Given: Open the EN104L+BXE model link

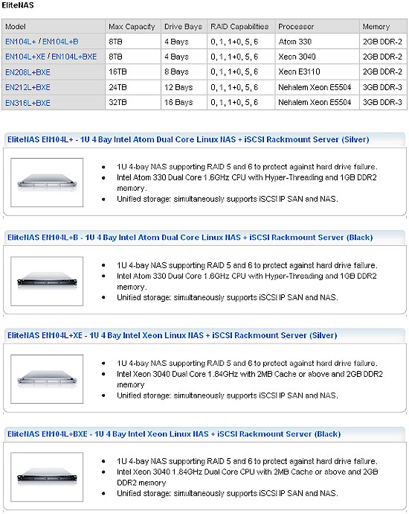Looking at the screenshot, I should pos(74,57).
